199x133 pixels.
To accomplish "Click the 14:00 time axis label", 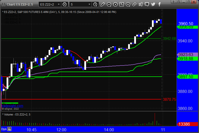I will (109, 130).
